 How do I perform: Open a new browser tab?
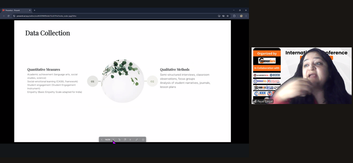point(34,10)
